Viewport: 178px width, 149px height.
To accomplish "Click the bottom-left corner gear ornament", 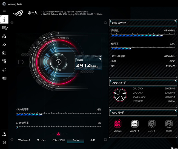I will point(12,140).
